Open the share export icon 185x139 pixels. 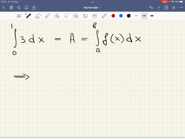tap(34, 8)
